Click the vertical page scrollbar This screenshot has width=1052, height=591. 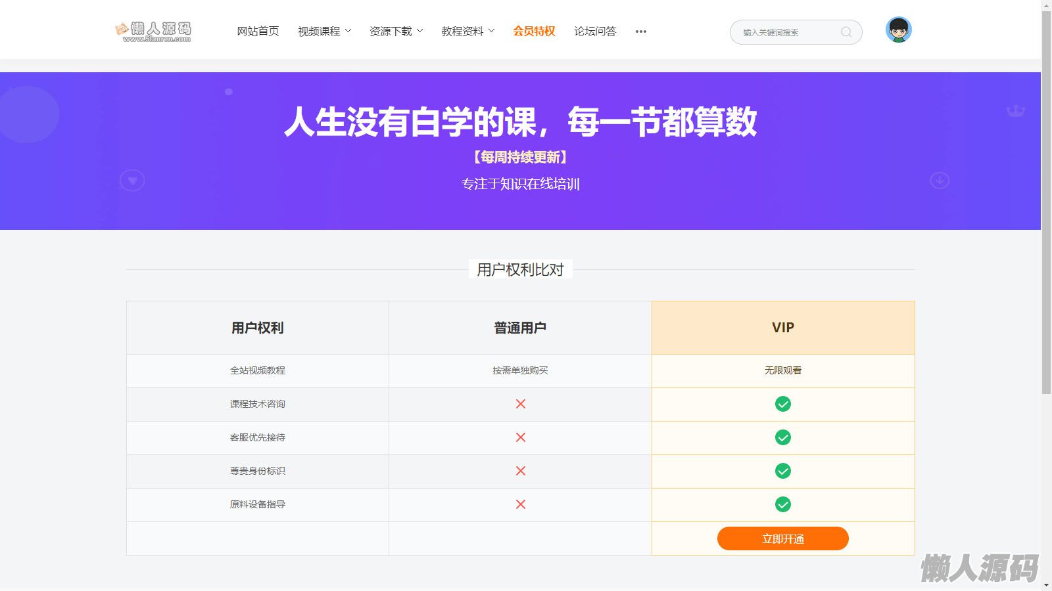(x=1046, y=204)
